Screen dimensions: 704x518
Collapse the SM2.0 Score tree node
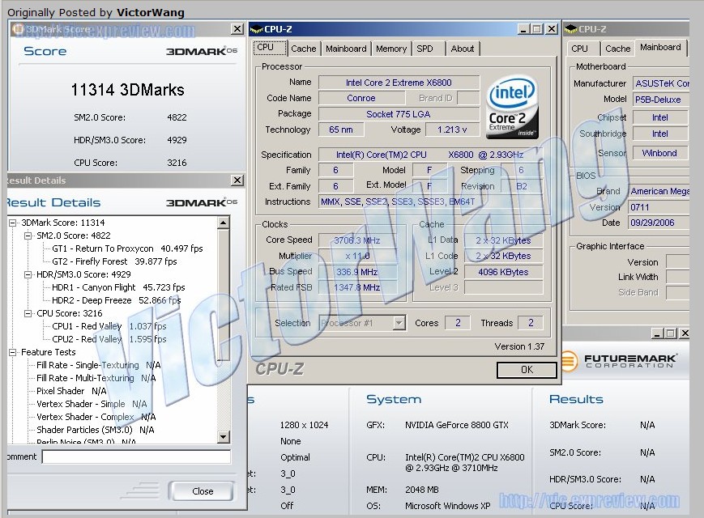tap(28, 236)
